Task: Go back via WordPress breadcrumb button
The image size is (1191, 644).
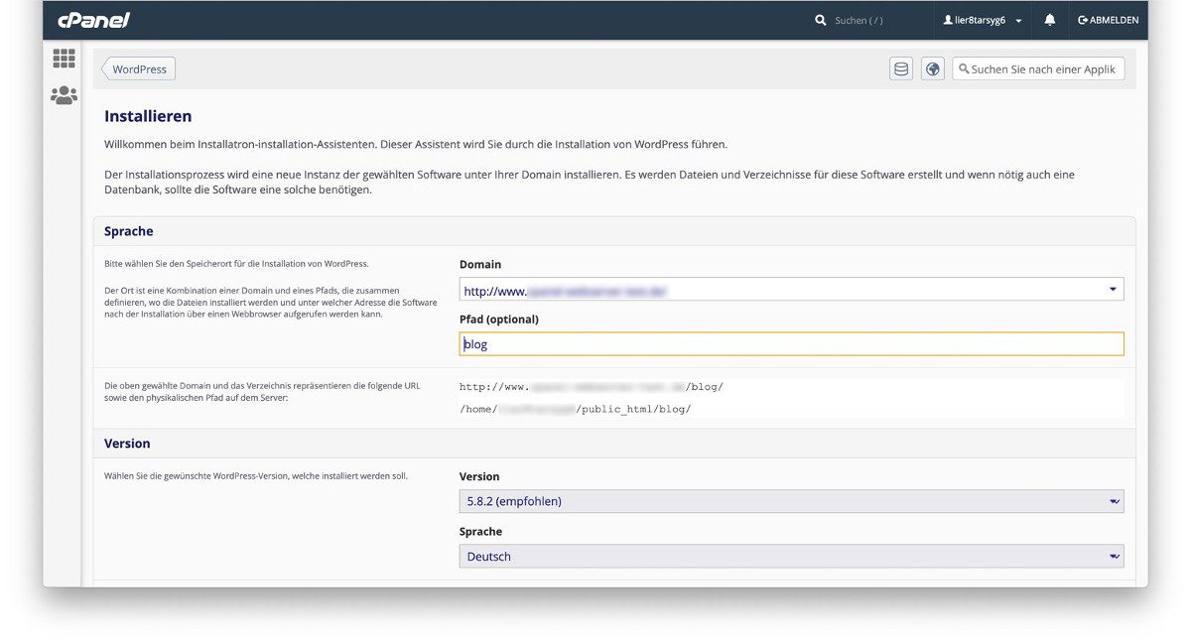Action: (138, 69)
